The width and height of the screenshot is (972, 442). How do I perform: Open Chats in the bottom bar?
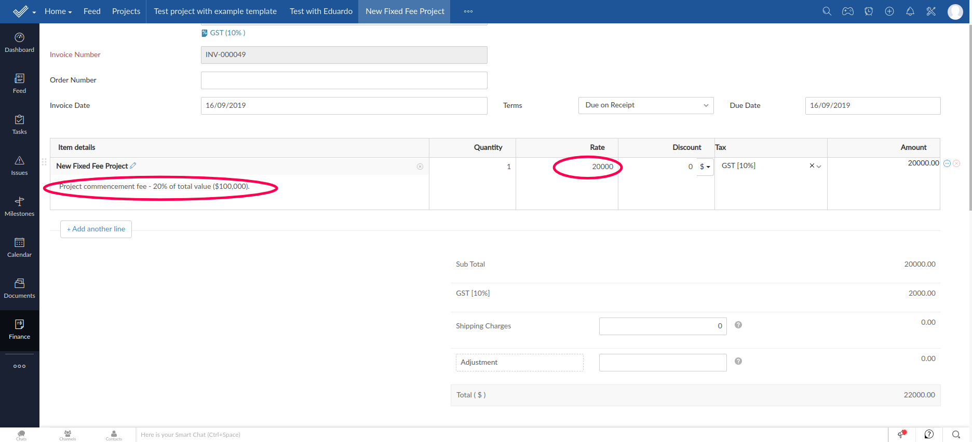click(21, 435)
